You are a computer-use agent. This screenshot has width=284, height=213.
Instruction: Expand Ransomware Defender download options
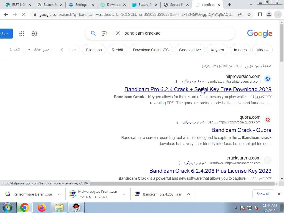pos(59,194)
